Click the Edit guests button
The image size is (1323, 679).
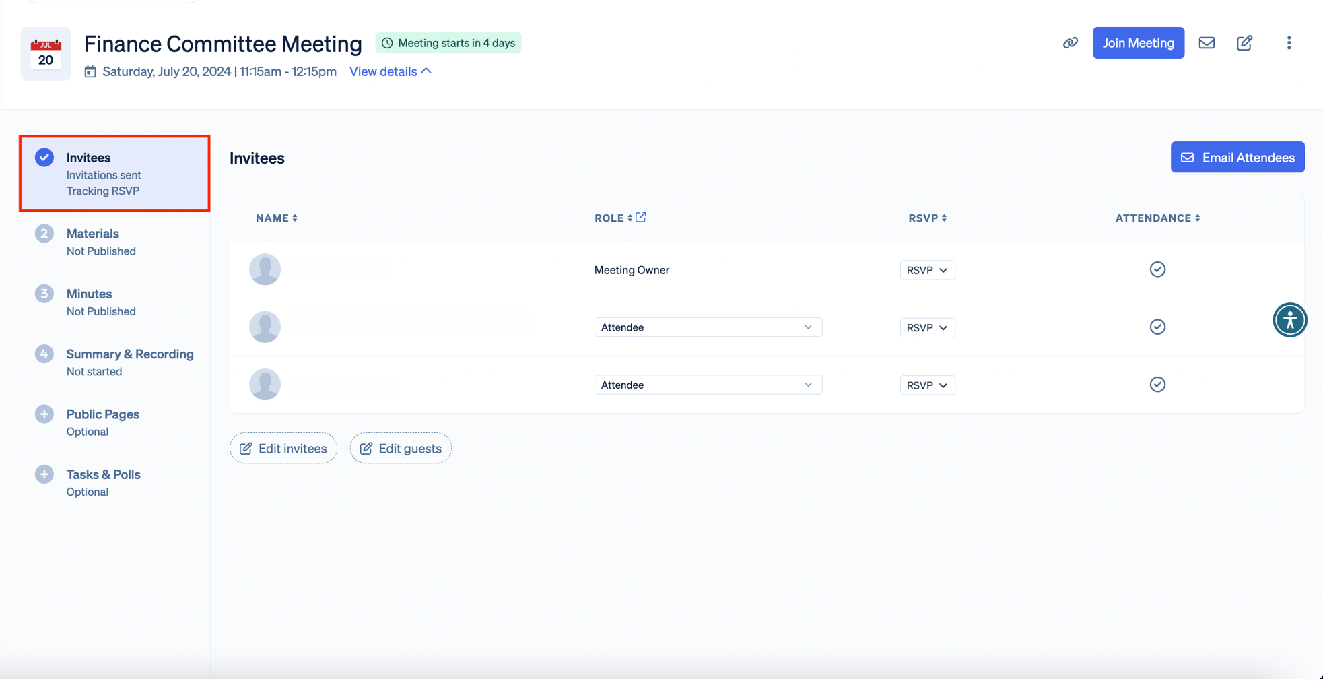401,449
